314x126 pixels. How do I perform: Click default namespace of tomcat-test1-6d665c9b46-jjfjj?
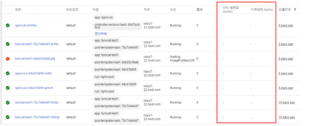71,59
